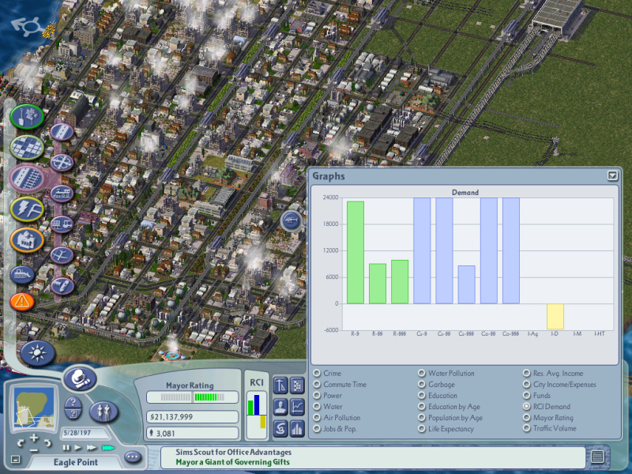Open the Zoning tools grid menu
The height and width of the screenshot is (474, 632).
coord(27,148)
